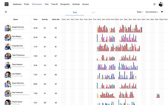This screenshot has height=105, width=168.
Task: Open the Burnout menu item
Action: (x=86, y=4)
